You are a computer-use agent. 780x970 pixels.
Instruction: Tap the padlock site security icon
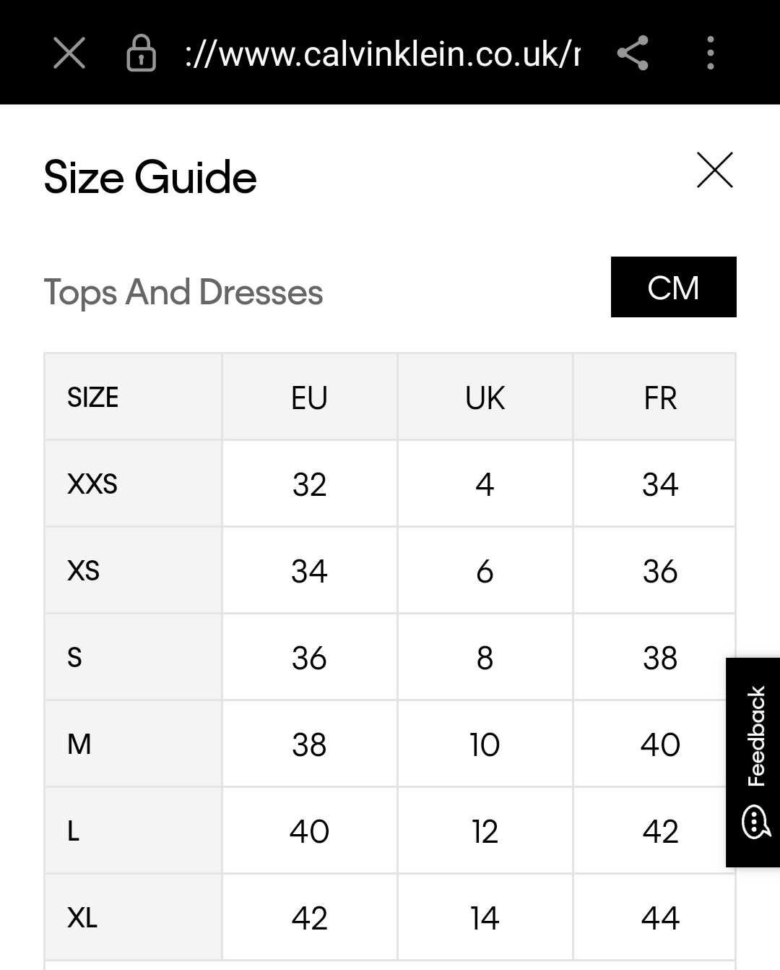[141, 53]
